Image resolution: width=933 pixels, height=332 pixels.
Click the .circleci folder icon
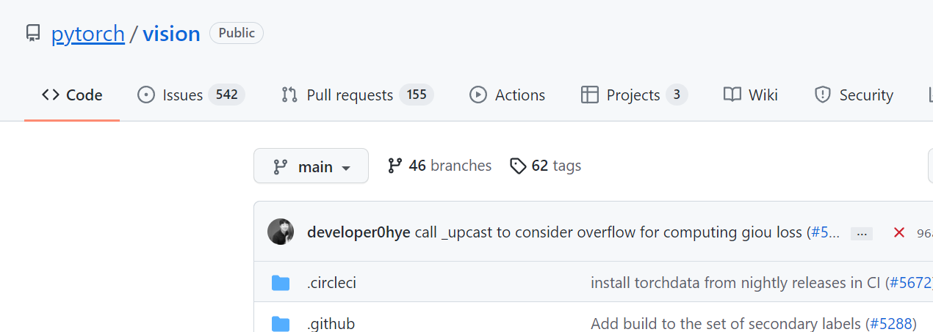281,283
